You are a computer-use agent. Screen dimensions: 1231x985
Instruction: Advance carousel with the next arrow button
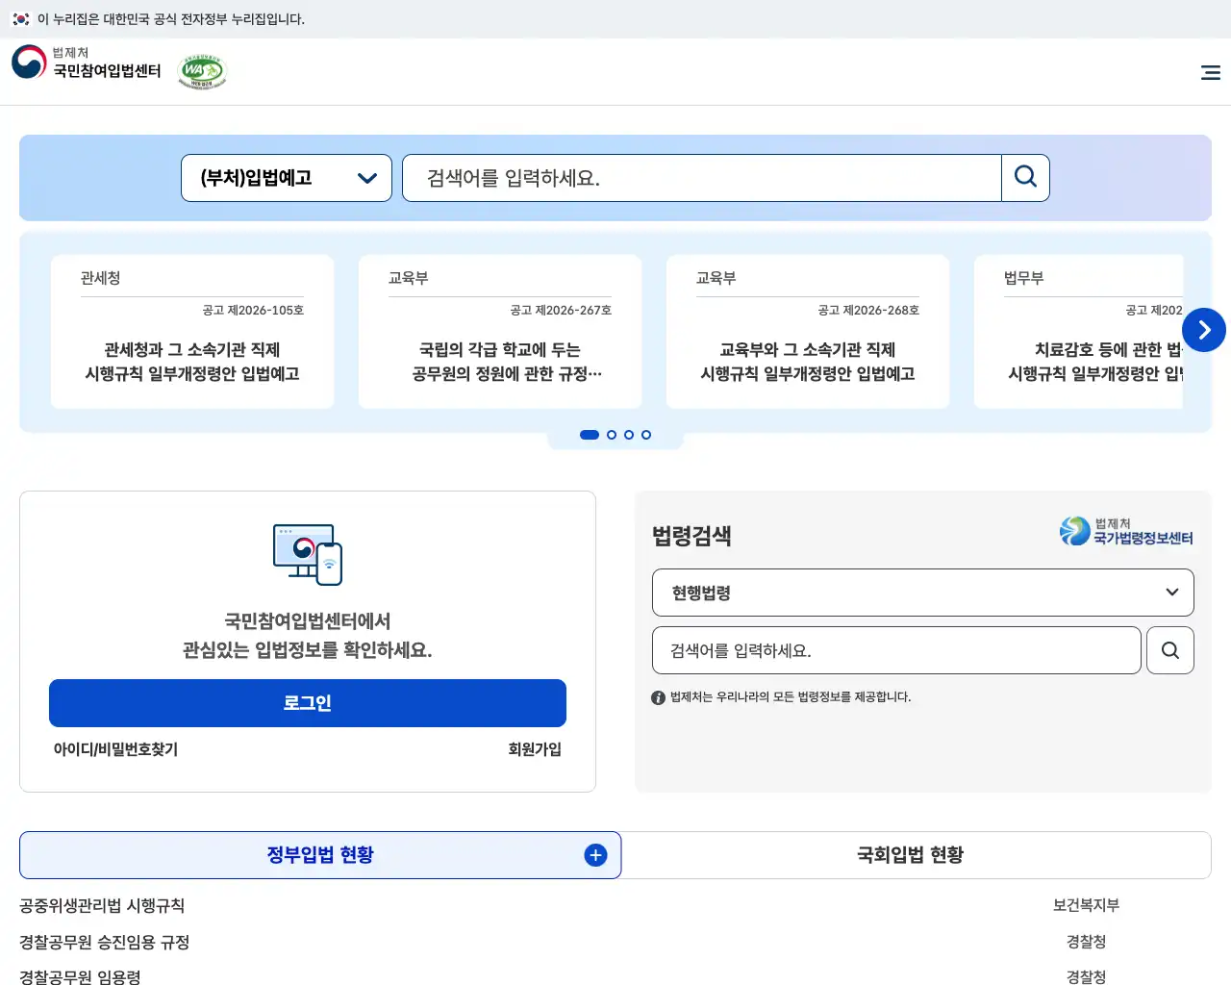1204,330
